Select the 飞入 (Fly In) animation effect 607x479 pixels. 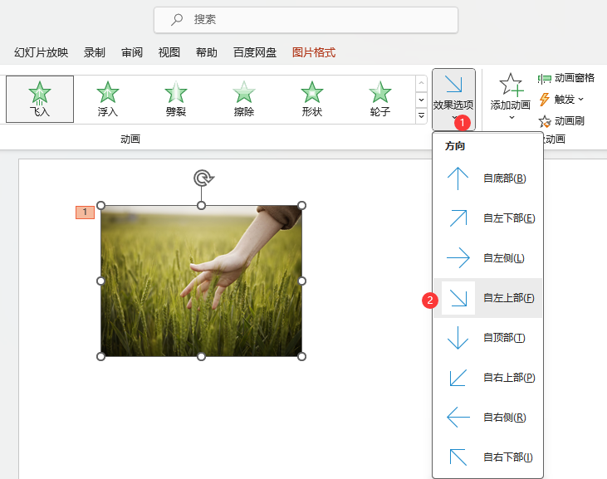point(40,99)
